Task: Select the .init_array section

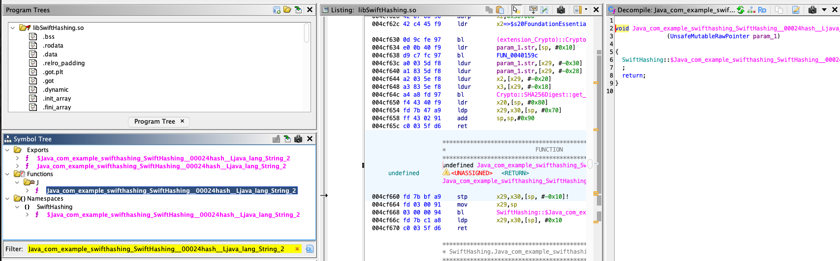Action: pos(57,99)
